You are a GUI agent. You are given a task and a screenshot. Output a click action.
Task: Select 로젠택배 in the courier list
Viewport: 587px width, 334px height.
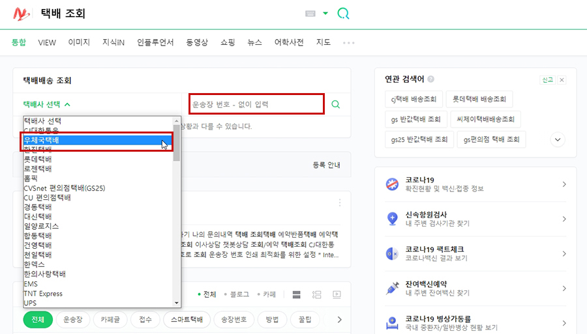point(98,169)
